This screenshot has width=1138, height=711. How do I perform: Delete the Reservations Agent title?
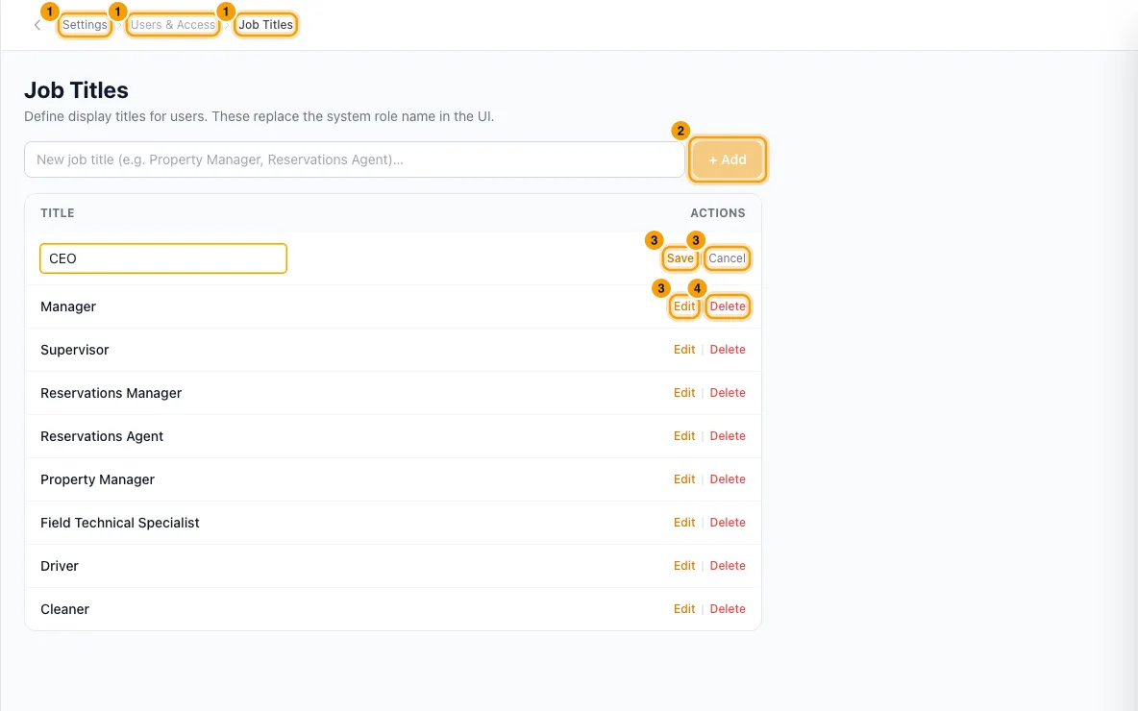click(728, 436)
